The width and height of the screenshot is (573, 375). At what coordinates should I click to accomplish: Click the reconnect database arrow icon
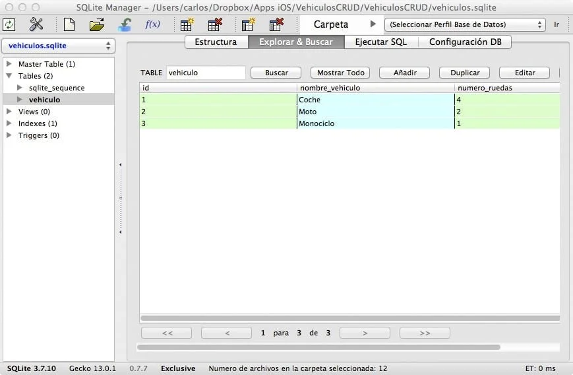(125, 24)
